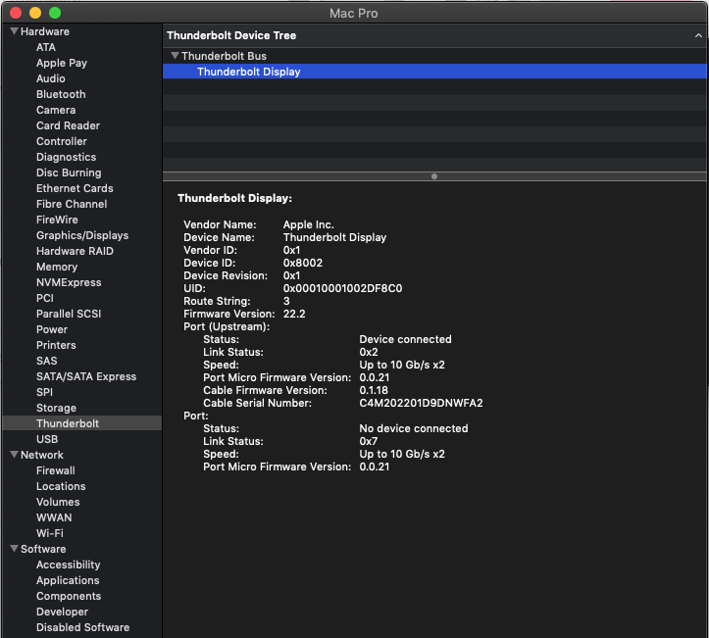Collapse the Software section triangle

(14, 549)
